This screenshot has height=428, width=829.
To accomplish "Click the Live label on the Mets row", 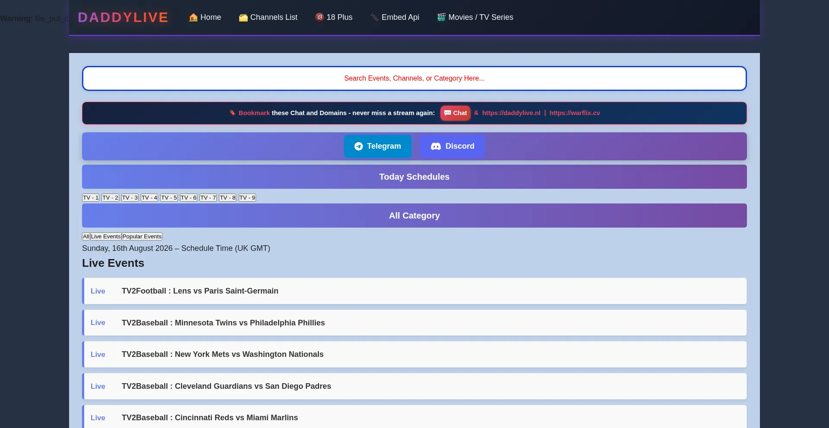I will click(x=98, y=354).
